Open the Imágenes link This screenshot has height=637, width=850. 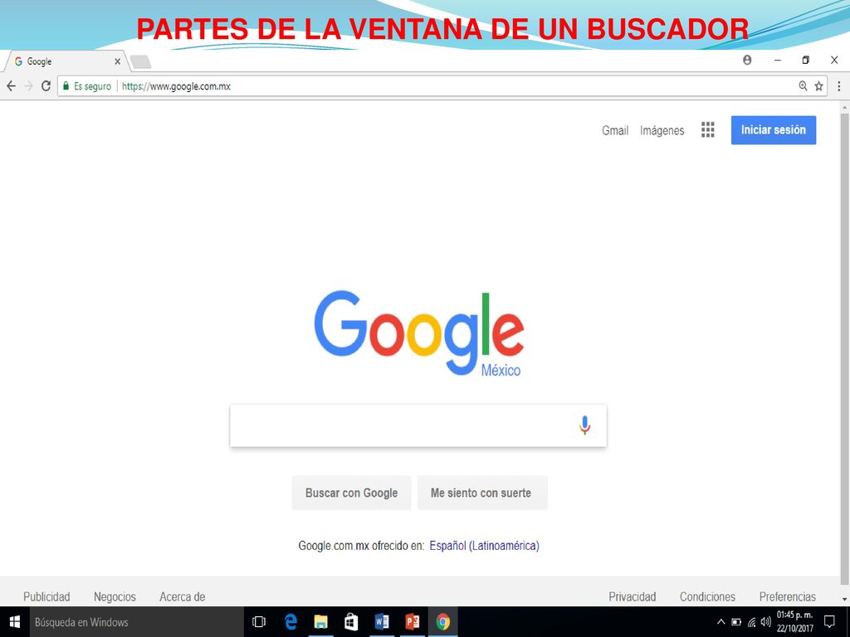click(x=662, y=130)
